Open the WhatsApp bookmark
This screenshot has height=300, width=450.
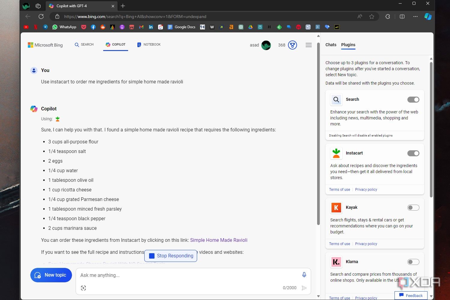[64, 27]
